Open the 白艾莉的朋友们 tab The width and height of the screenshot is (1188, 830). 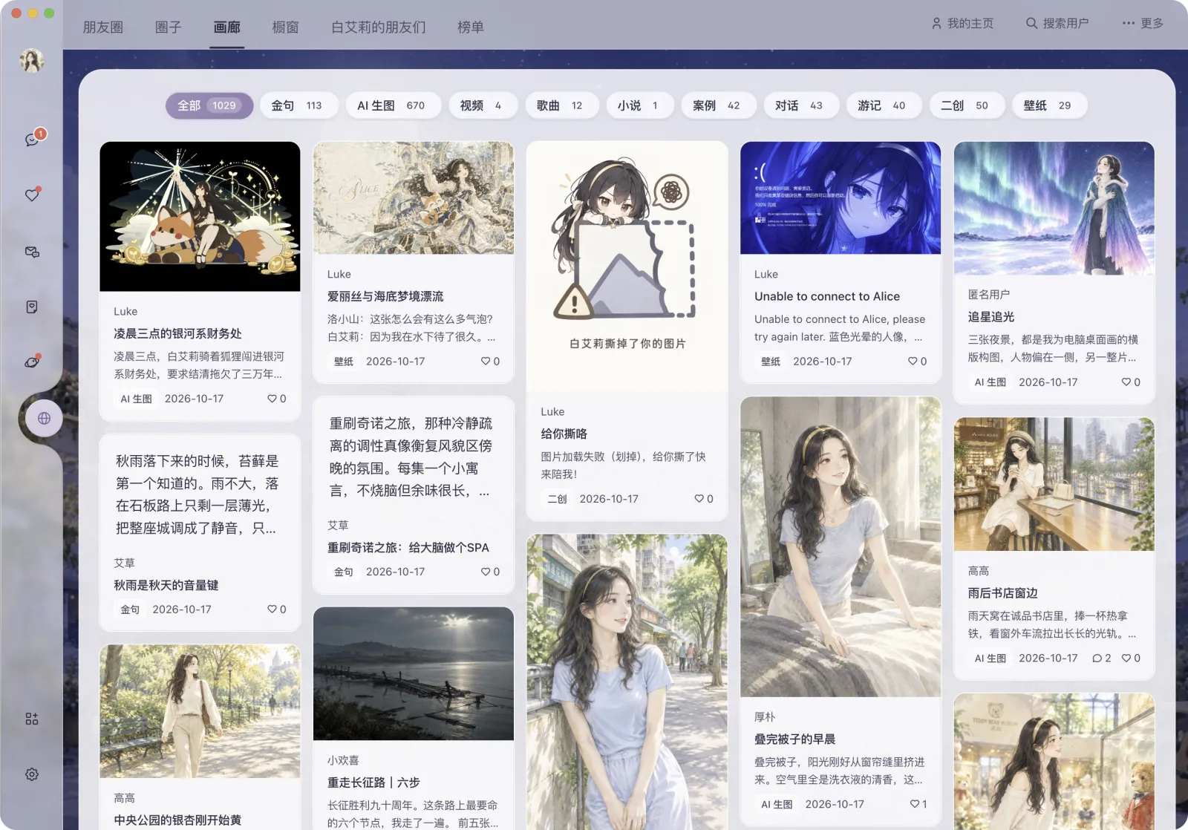[379, 27]
